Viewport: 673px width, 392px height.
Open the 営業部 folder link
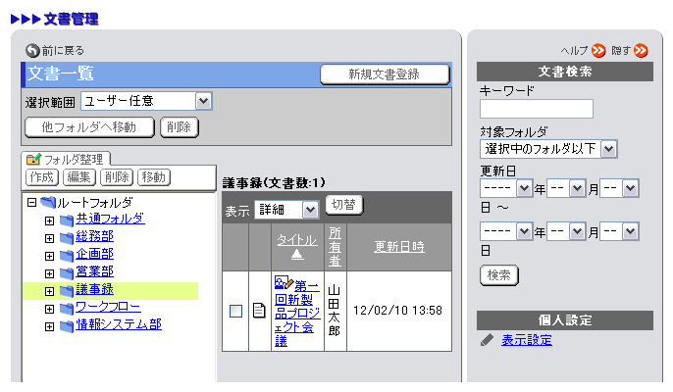click(x=94, y=271)
